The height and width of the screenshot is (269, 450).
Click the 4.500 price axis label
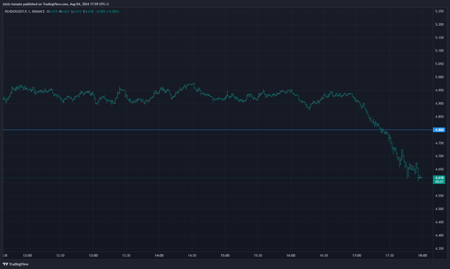pyautogui.click(x=439, y=209)
